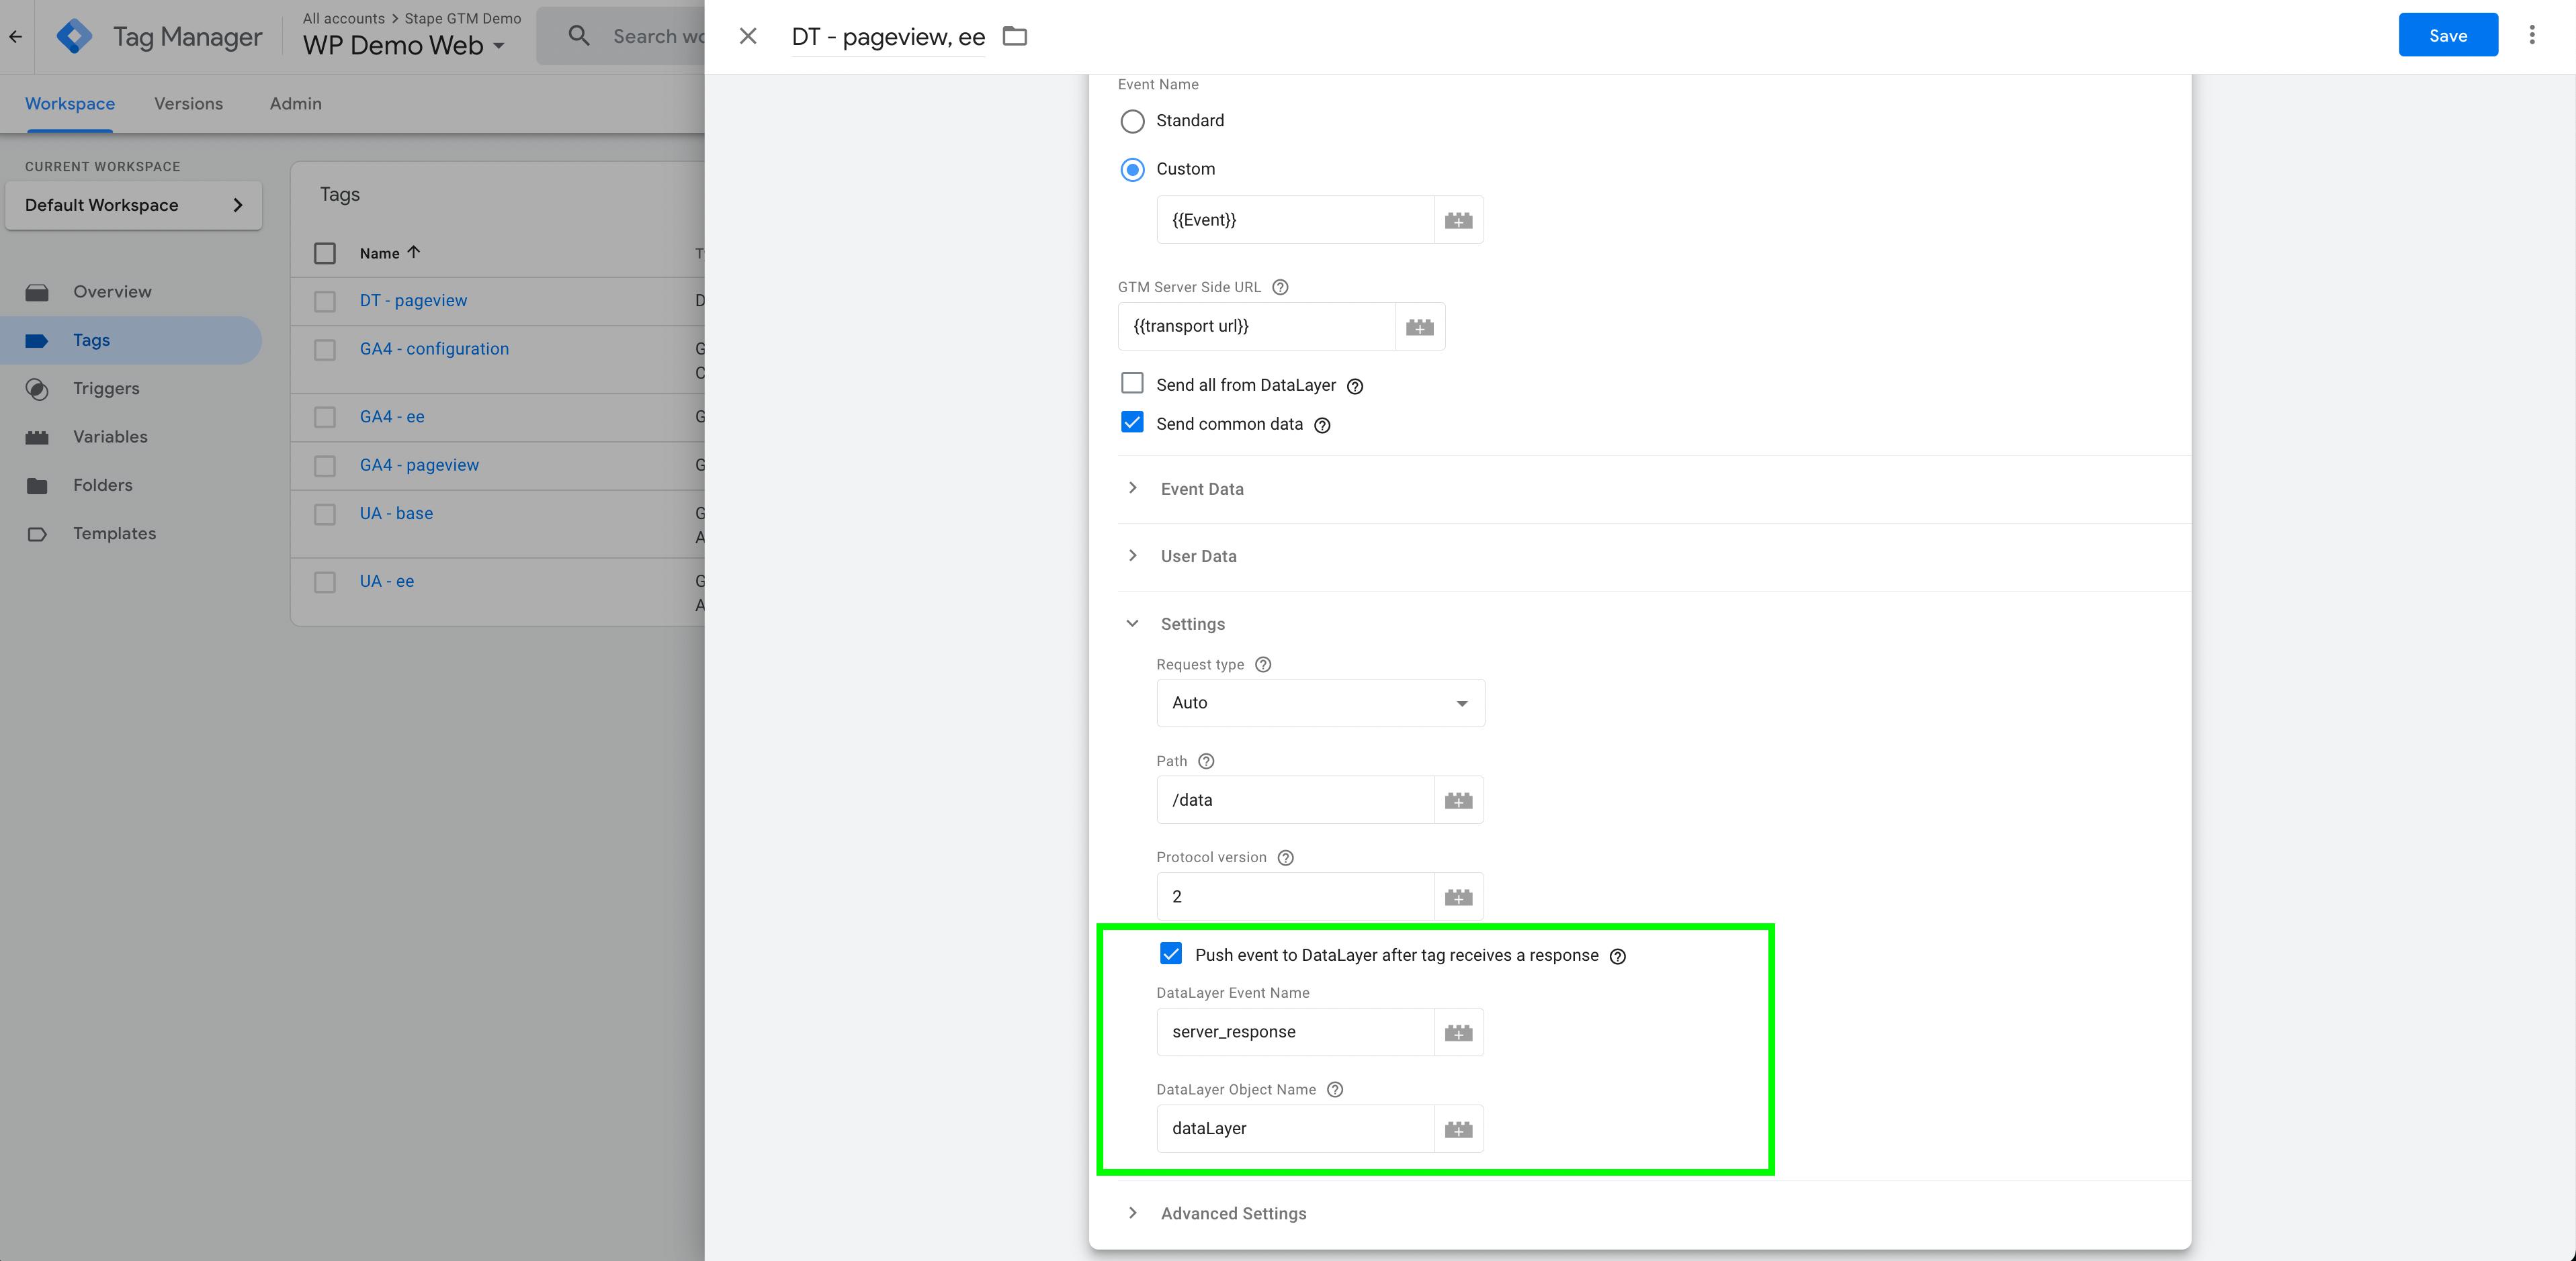Click the tag name DT - pageview, ee title
The image size is (2576, 1261).
pos(888,37)
